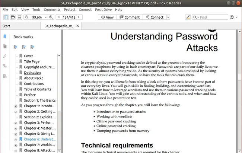Click the second bookmark toolbar icon
The image size is (242, 153).
coord(24,47)
